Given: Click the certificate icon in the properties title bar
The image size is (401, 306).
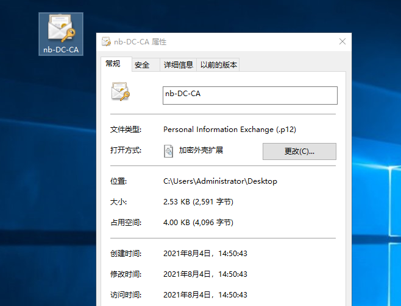Looking at the screenshot, I should pos(106,41).
